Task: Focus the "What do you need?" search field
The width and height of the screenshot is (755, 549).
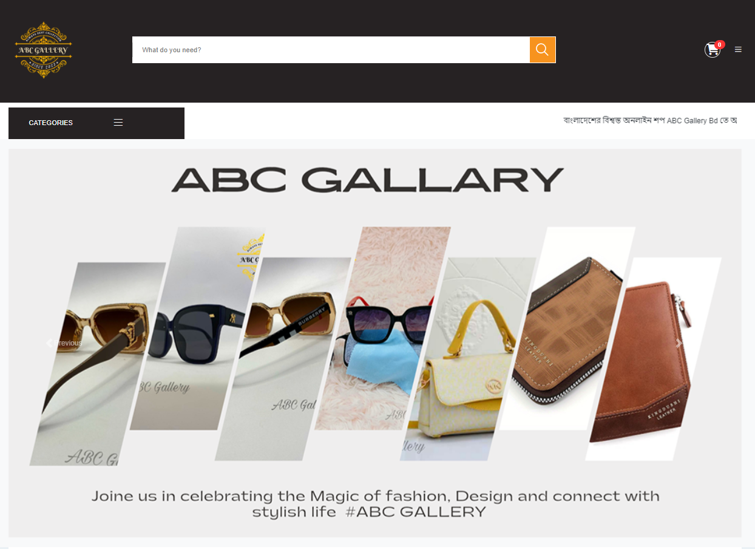Action: tap(331, 50)
